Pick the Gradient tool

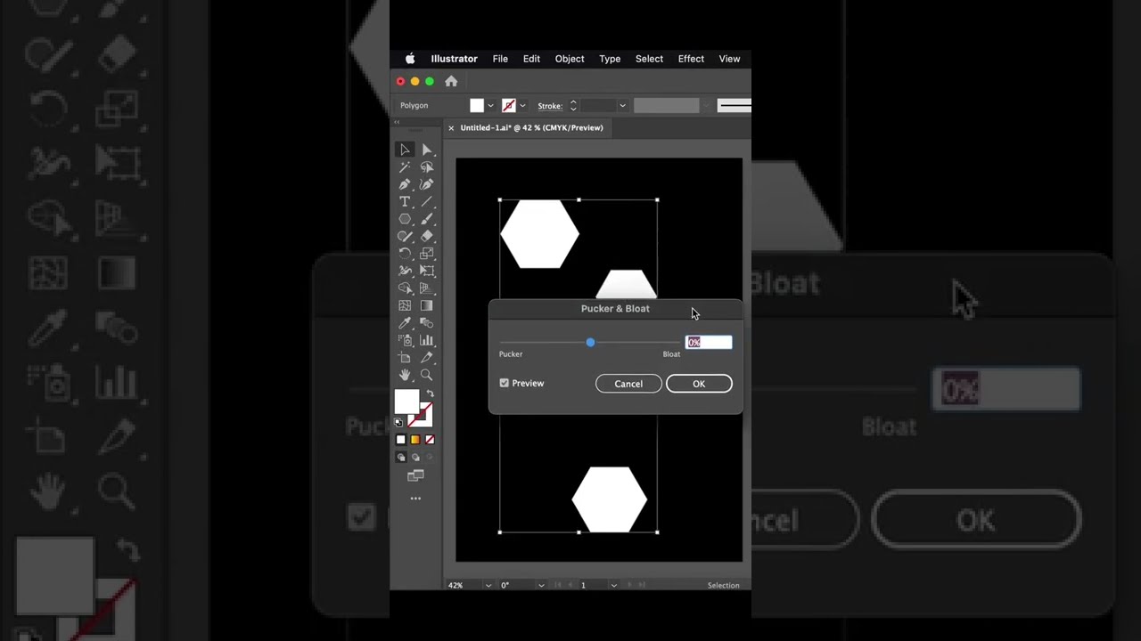tap(427, 305)
